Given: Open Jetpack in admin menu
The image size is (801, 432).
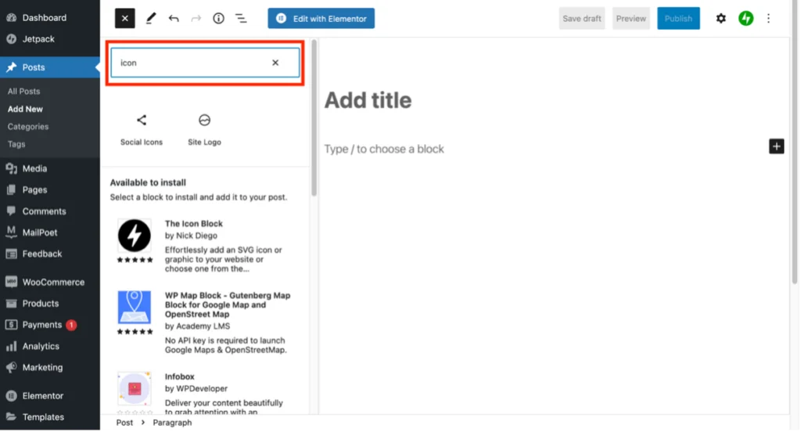Looking at the screenshot, I should 50,39.
